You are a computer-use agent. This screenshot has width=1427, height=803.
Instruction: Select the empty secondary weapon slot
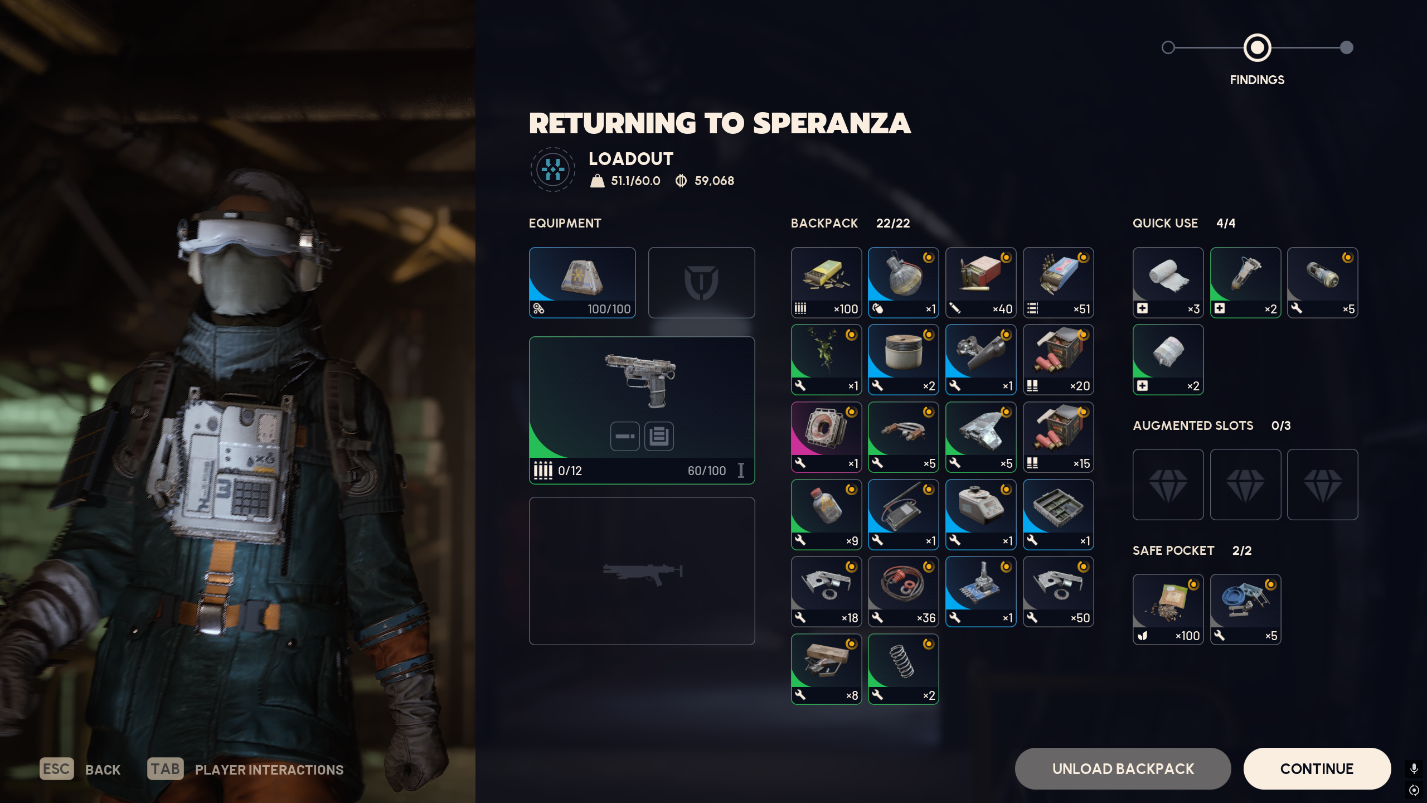tap(642, 571)
